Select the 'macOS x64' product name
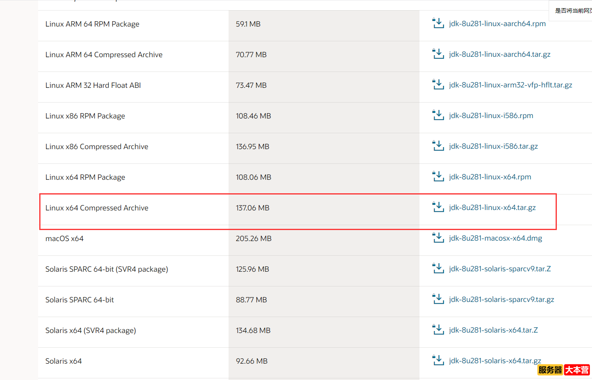This screenshot has width=592, height=380. point(64,239)
